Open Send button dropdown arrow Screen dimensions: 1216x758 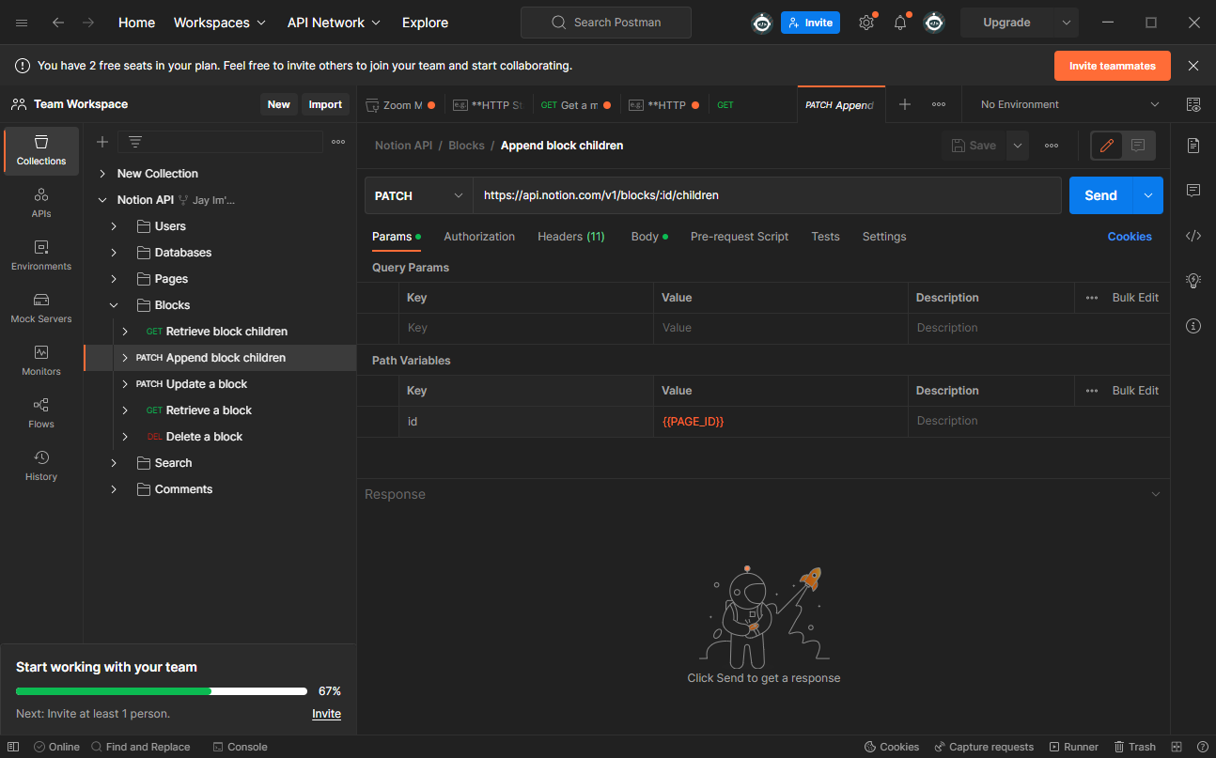pyautogui.click(x=1148, y=195)
